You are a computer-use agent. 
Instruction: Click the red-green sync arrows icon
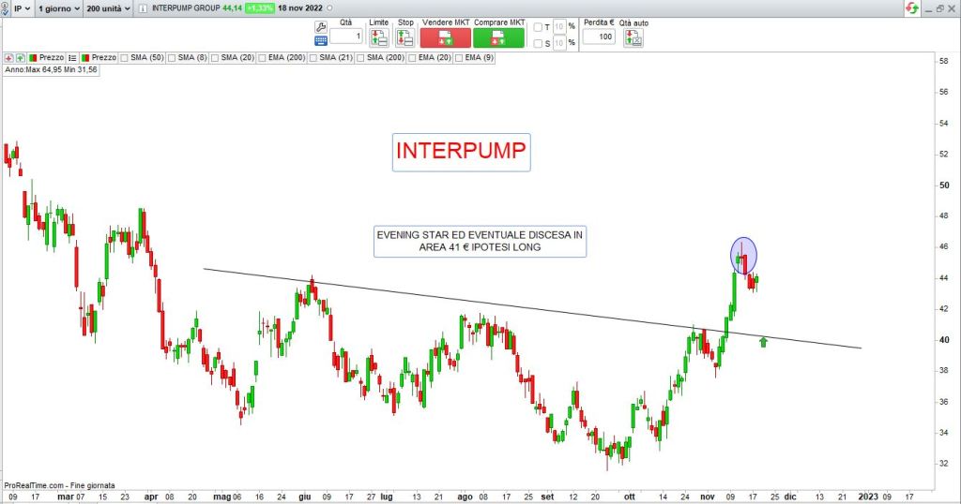912,7
